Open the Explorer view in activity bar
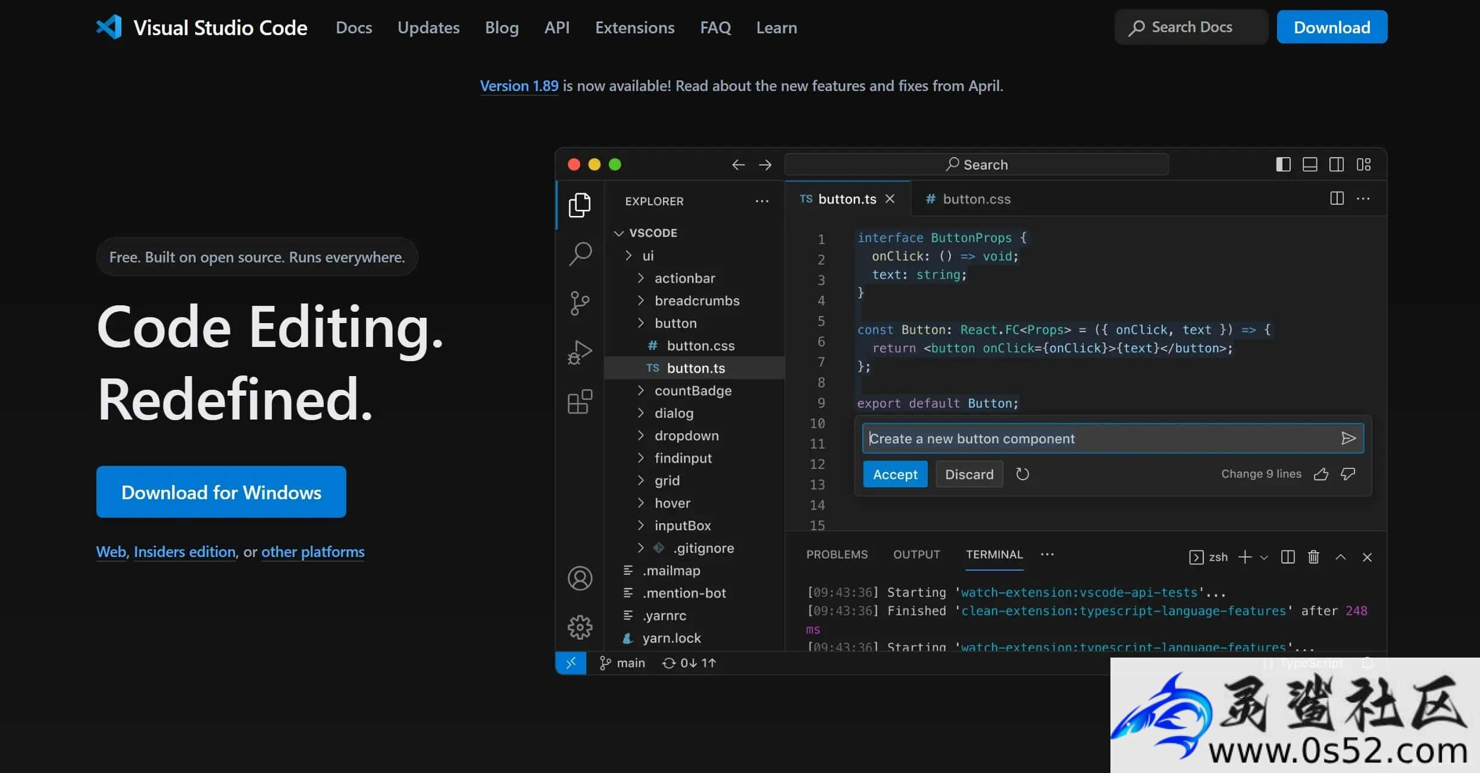Image resolution: width=1480 pixels, height=773 pixels. point(580,205)
